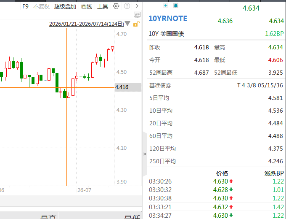Click the last red candlestick on chart
286x219 pixels.
point(113,48)
